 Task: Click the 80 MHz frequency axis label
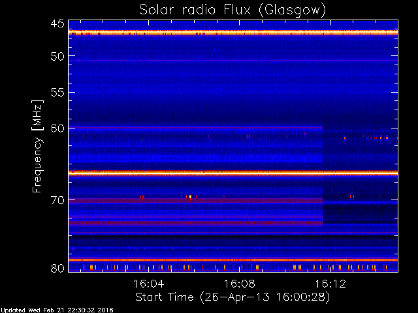pyautogui.click(x=57, y=268)
